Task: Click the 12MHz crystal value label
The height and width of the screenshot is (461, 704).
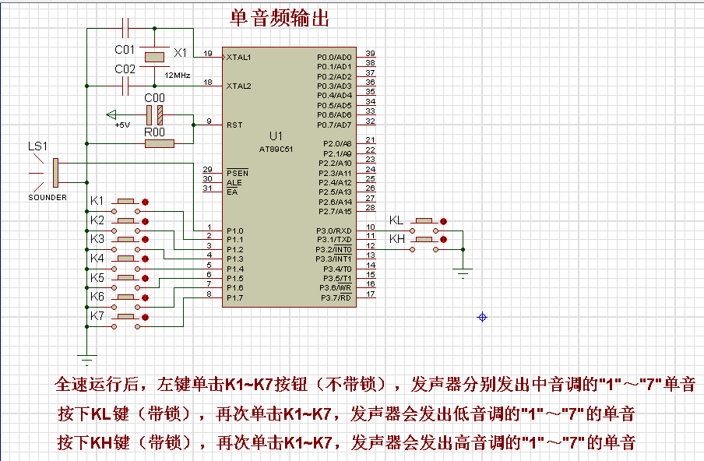Action: click(178, 76)
